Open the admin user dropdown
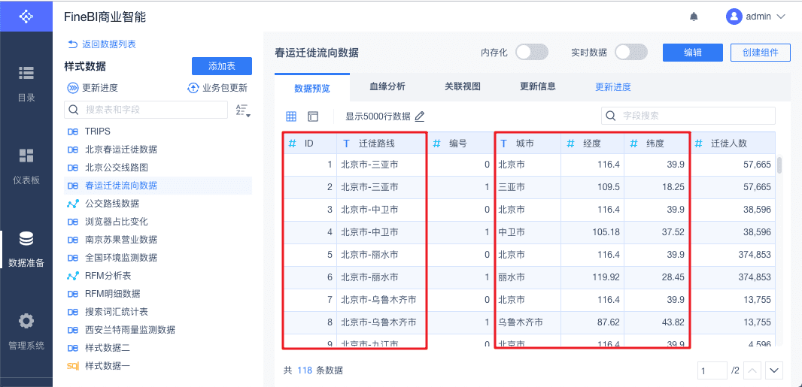Image resolution: width=802 pixels, height=387 pixels. tap(755, 17)
